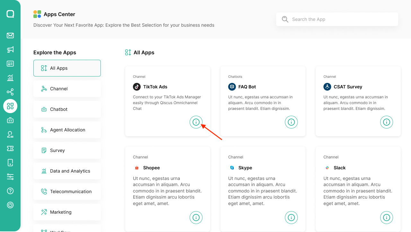Click the Skype card description text
411x232 pixels.
(263, 191)
